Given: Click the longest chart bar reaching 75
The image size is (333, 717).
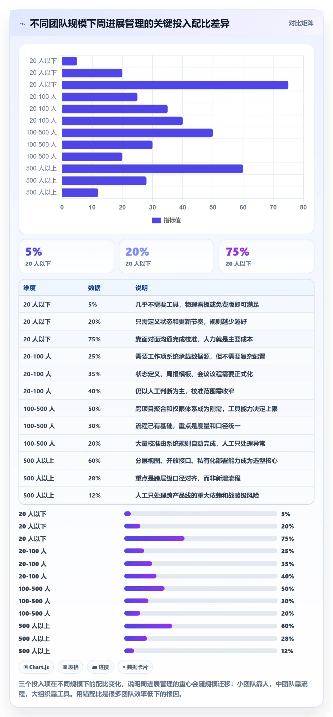Looking at the screenshot, I should (x=175, y=85).
